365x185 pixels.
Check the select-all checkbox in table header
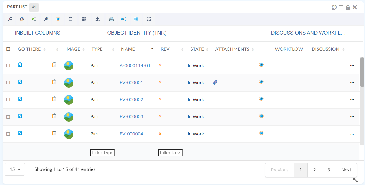[8, 49]
